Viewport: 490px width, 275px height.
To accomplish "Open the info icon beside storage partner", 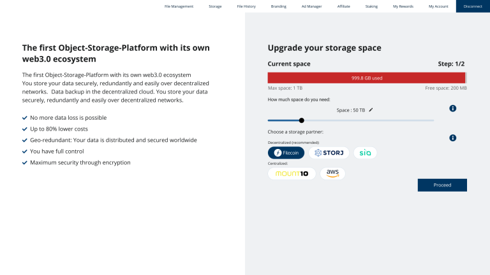I will [x=452, y=137].
